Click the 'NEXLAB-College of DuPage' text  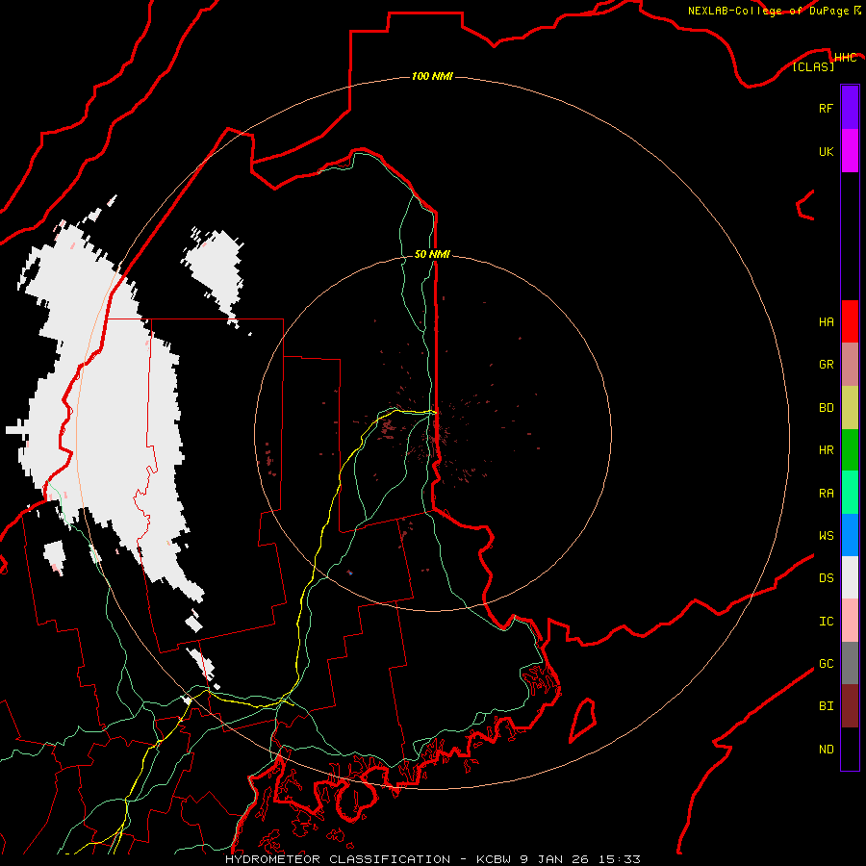pyautogui.click(x=768, y=11)
